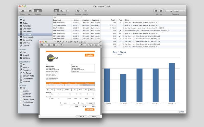Sort by Client column header
The image size is (204, 127).
[155, 20]
